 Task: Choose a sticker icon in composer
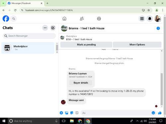(x=72, y=113)
